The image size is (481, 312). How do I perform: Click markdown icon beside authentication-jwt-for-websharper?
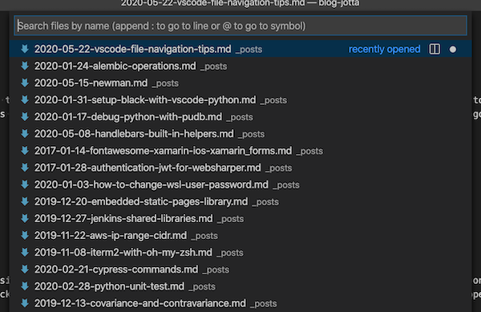[25, 168]
